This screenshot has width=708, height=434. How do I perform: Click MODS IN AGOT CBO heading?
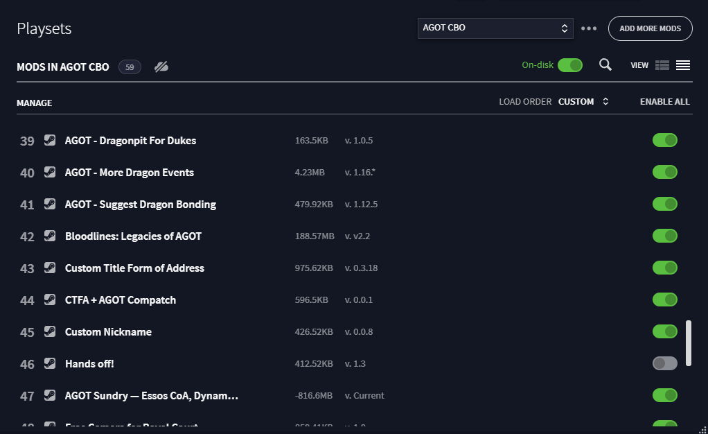(63, 67)
